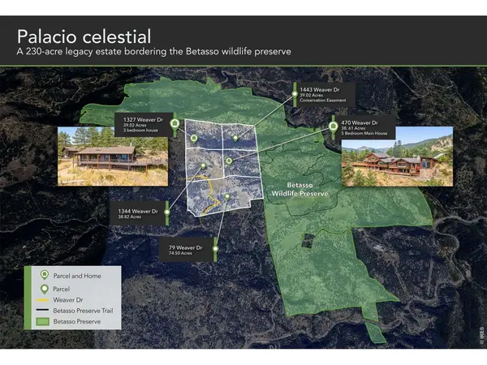Screen dimensions: 487x365
Task: Click the 470 Weaver Dr address text
Action: click(360, 123)
